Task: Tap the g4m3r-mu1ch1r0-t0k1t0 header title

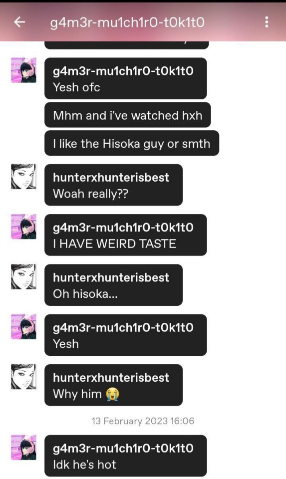Action: tap(127, 22)
